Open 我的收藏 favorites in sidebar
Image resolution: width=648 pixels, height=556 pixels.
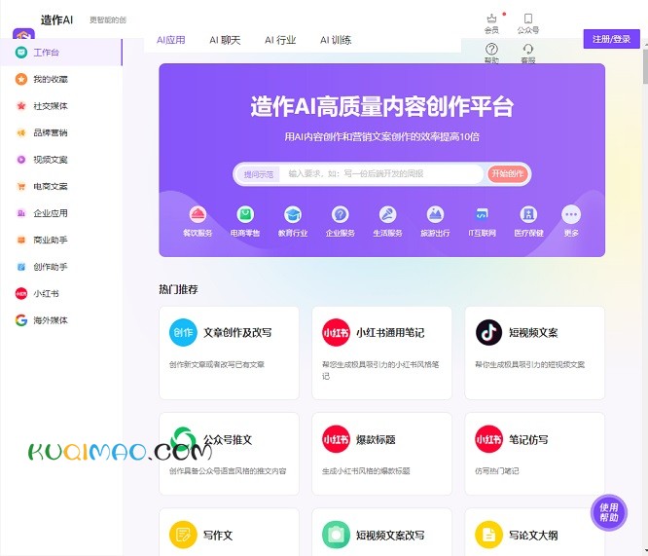(61, 79)
